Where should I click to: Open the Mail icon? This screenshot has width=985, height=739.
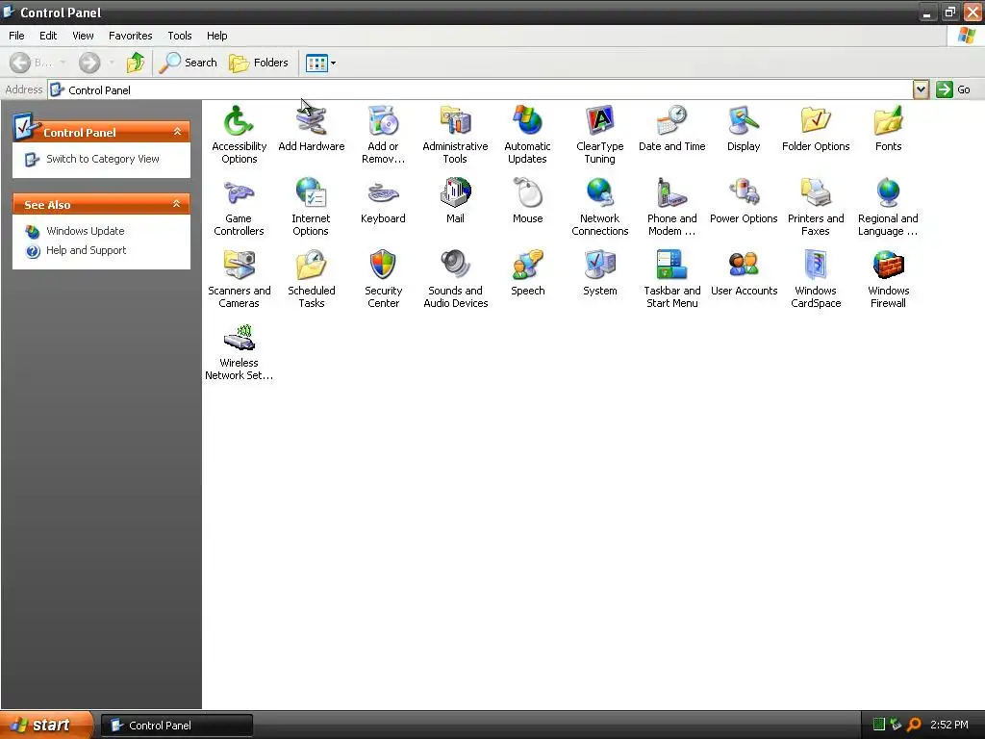[455, 192]
